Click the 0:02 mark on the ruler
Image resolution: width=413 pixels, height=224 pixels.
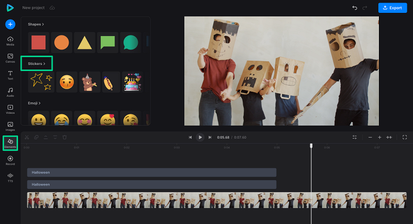coord(126,148)
